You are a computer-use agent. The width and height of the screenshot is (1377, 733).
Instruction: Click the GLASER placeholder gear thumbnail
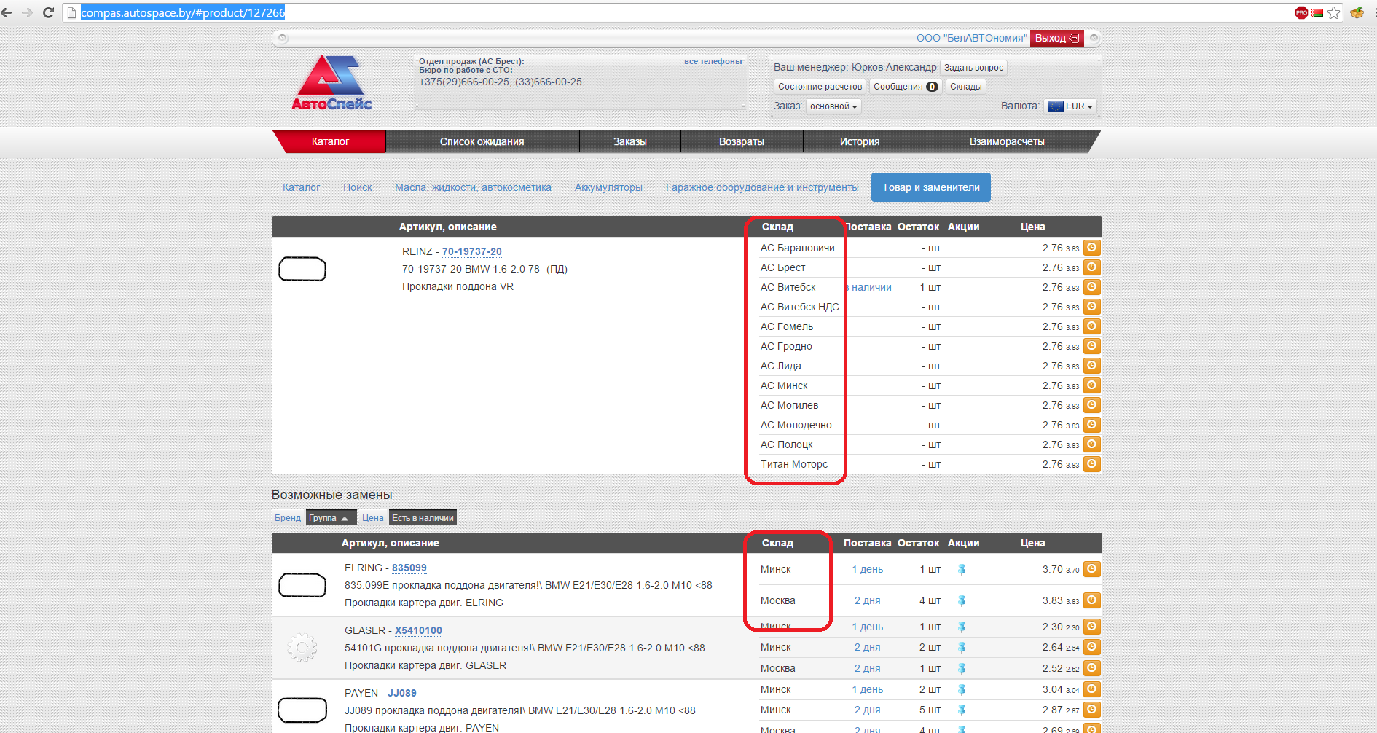coord(302,647)
